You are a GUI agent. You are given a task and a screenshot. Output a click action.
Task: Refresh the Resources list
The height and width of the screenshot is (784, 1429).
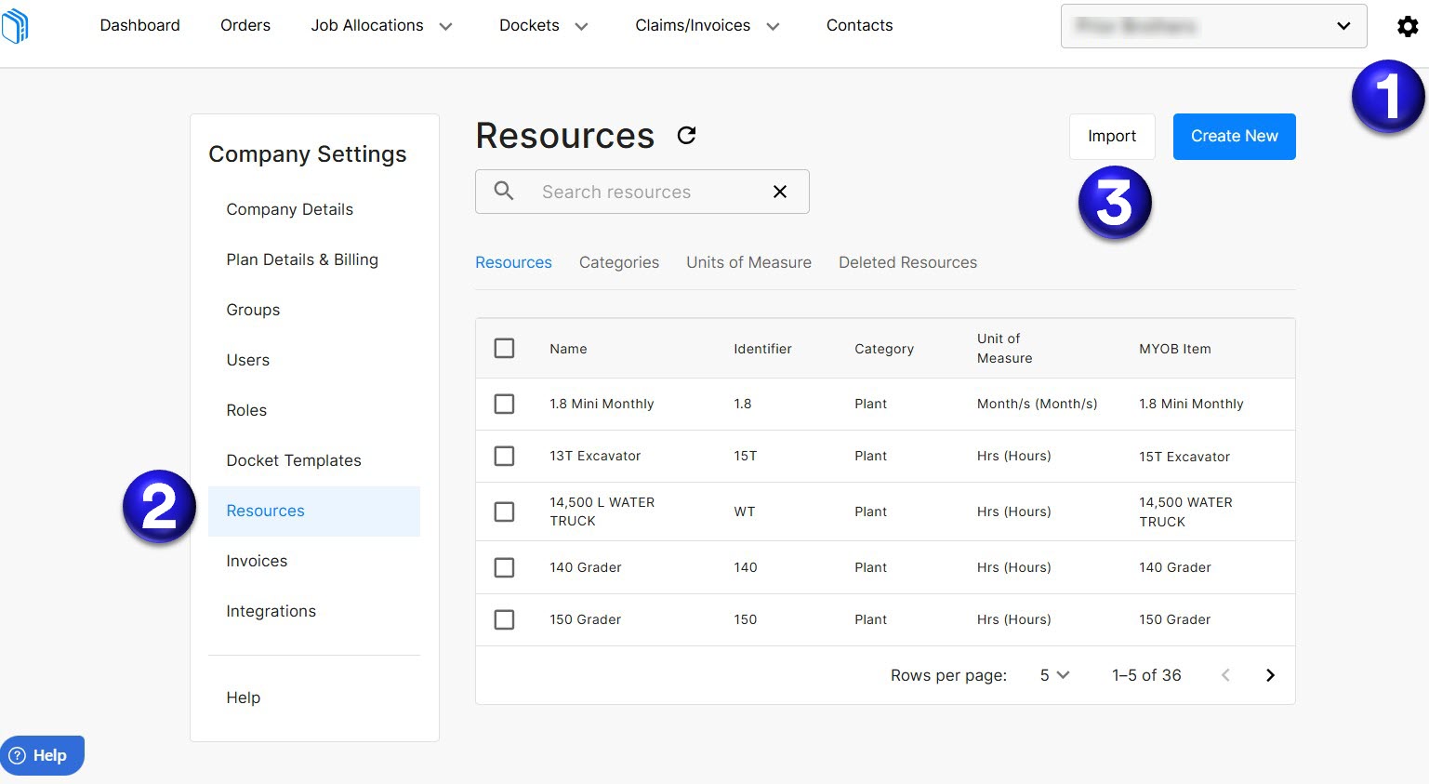pos(687,135)
